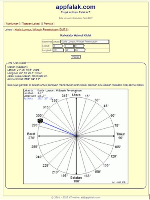Image resolution: width=150 pixels, height=200 pixels.
Task: Click the Utara label on compass
Action: [x=76, y=95]
